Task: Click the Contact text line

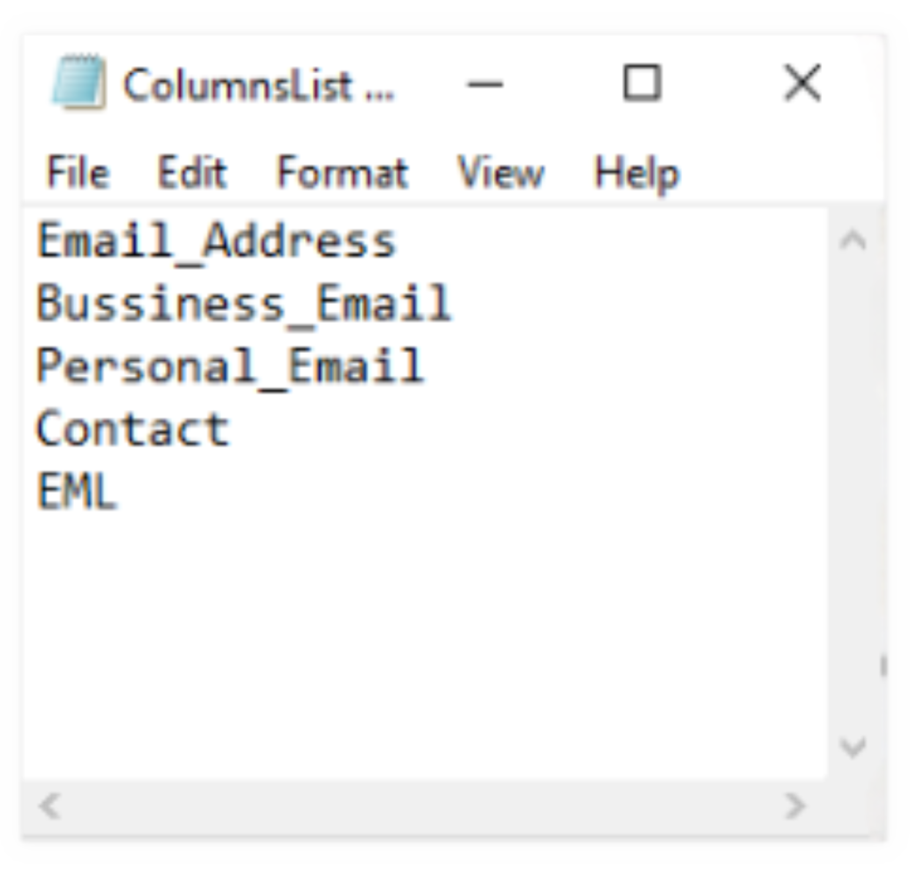Action: [132, 429]
